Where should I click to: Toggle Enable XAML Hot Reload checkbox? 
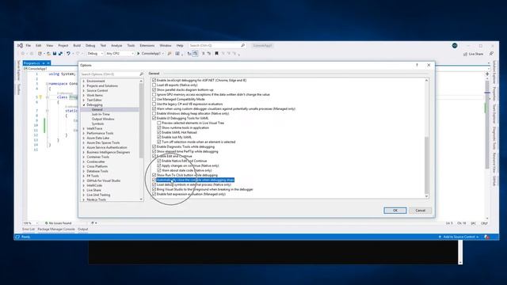pos(158,132)
